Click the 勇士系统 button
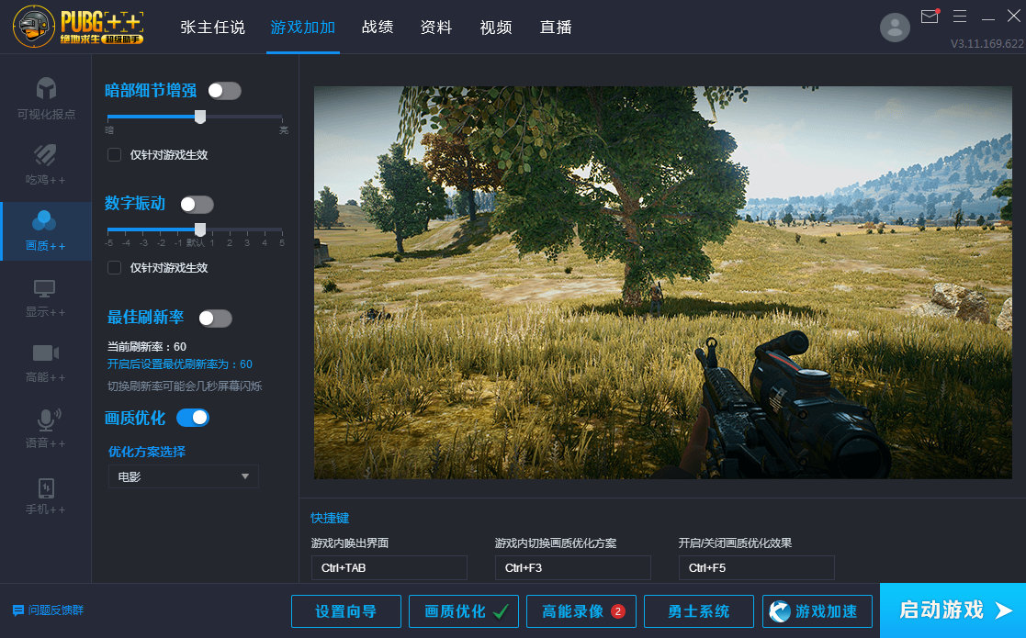The height and width of the screenshot is (638, 1026). click(699, 611)
